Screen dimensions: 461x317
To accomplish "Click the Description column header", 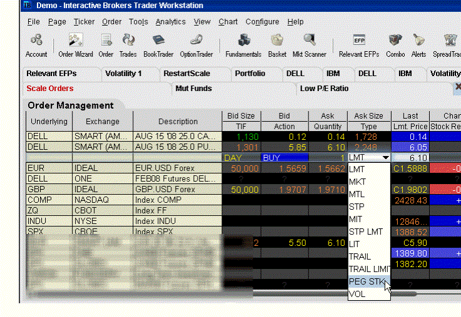I will coord(178,122).
